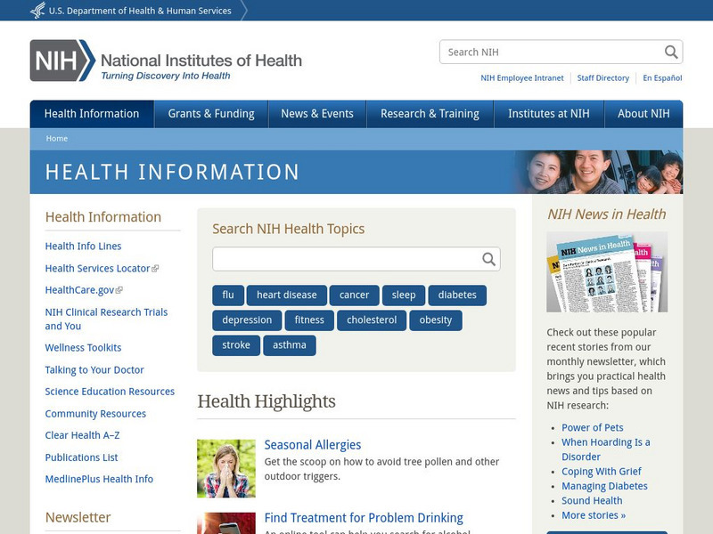
Task: Select the stroke topic button
Action: point(236,345)
